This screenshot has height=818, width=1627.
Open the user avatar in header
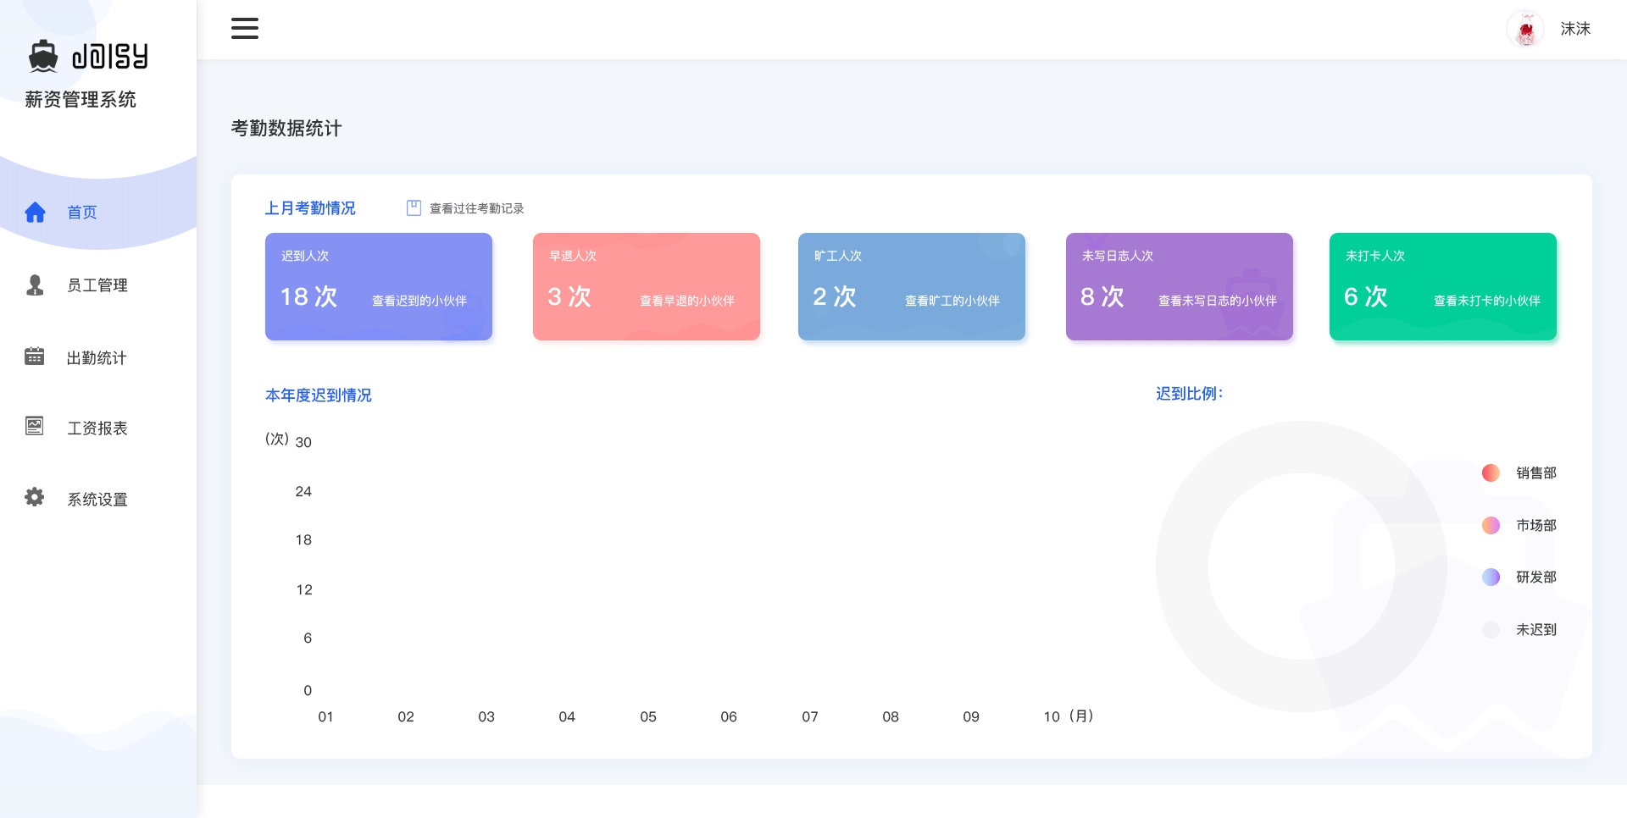click(x=1525, y=30)
